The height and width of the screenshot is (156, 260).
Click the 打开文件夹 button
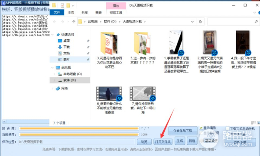(163, 142)
